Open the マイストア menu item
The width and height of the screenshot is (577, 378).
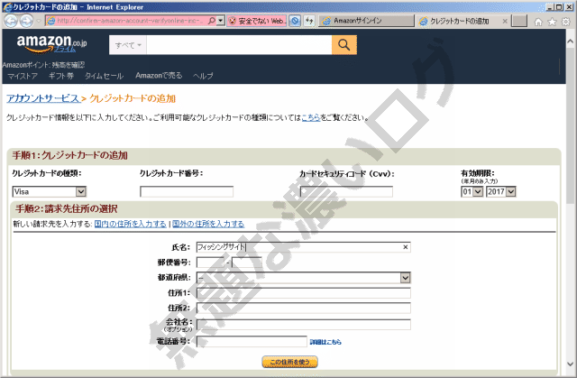coord(23,76)
